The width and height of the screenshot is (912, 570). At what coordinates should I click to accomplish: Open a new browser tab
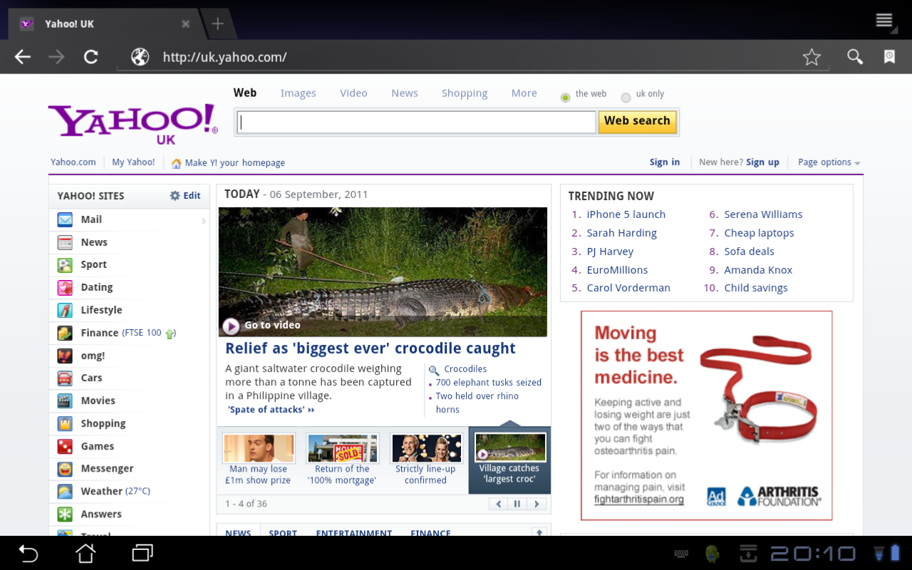tap(217, 24)
